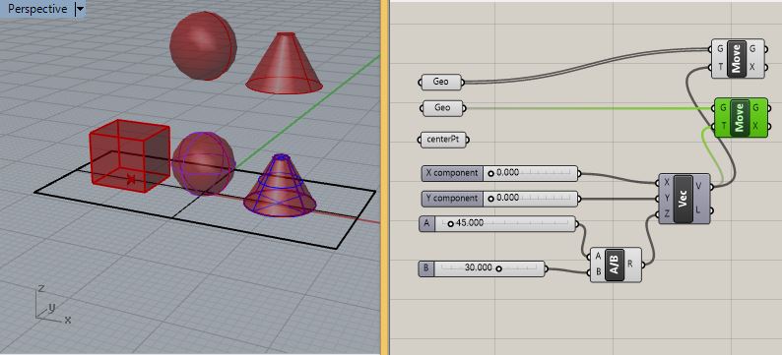Screen dimensions: 782x355
Task: Click the top Geo parameter node
Action: (x=441, y=83)
